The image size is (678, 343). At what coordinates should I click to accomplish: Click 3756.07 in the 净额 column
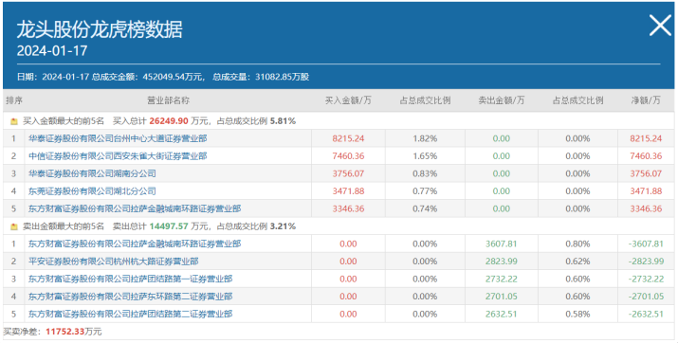click(x=646, y=173)
